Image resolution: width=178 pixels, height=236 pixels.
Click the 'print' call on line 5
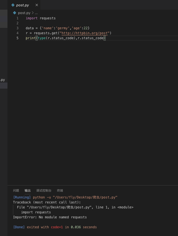[31, 38]
